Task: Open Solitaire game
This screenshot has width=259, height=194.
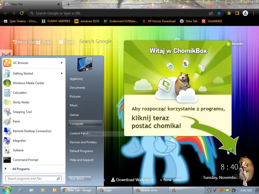Action: pyautogui.click(x=34, y=150)
